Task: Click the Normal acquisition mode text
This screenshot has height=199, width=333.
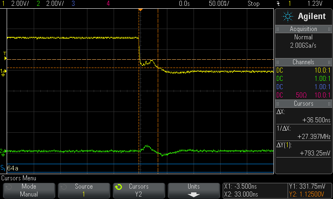Action: (x=303, y=37)
